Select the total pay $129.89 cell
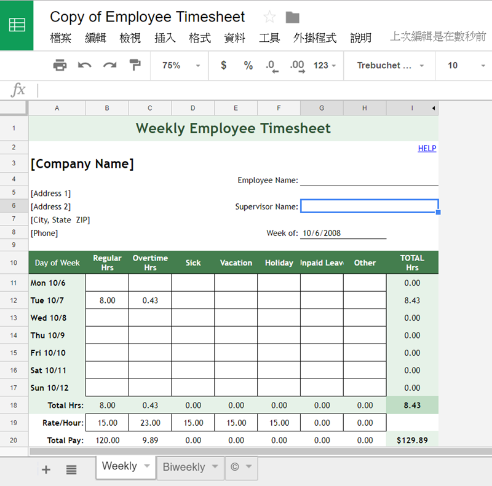Image resolution: width=492 pixels, height=486 pixels. click(x=412, y=440)
